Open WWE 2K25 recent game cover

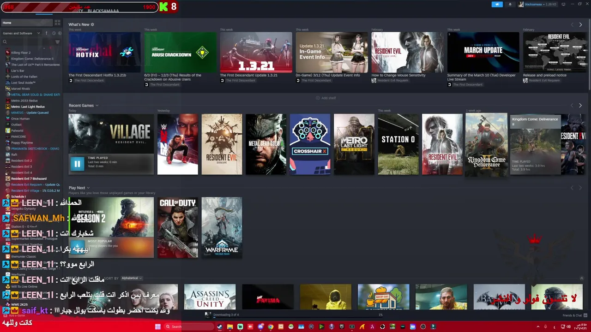coord(177,144)
